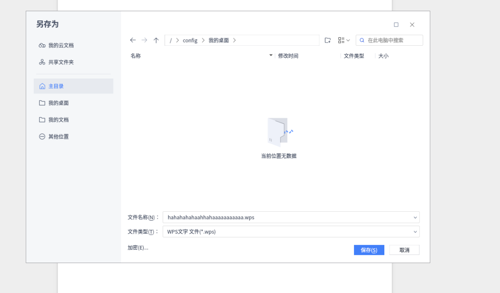Click the back navigation arrow

pyautogui.click(x=133, y=40)
